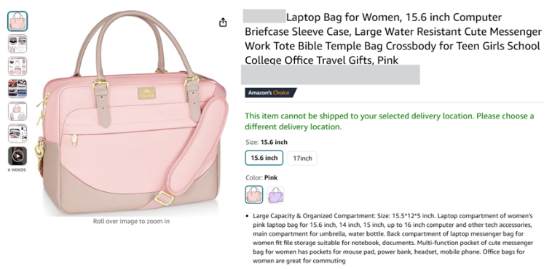Screen dimensions: 552x269
Task: Click the Color: Pink label
Action: pos(261,177)
